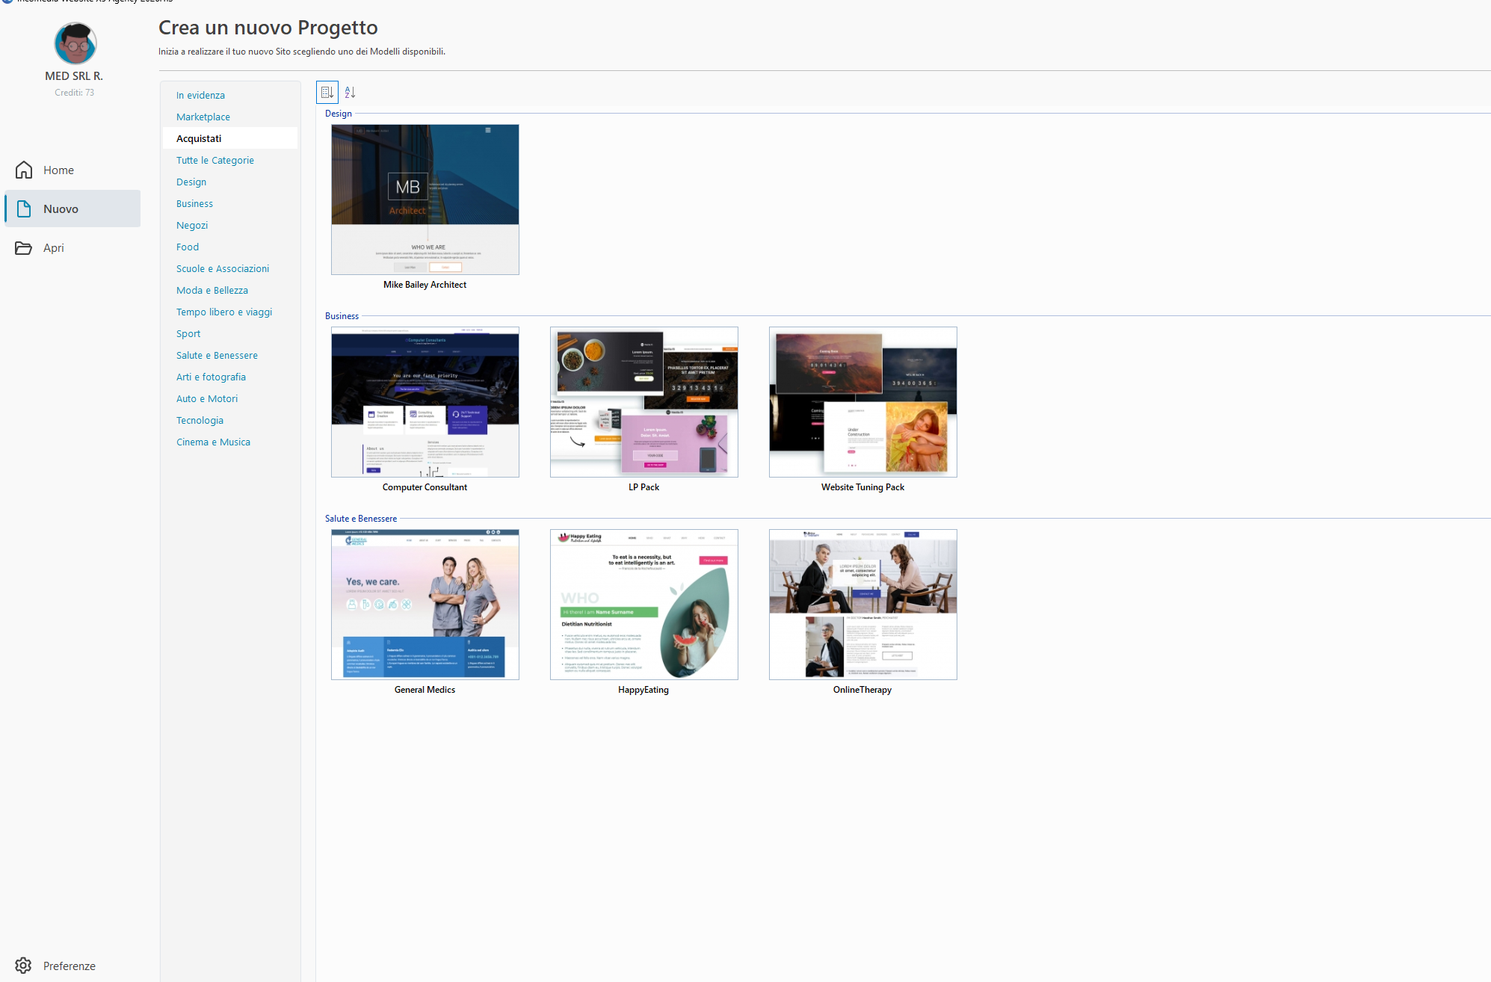Select the HappyEating template thumbnail
The image size is (1491, 982).
pyautogui.click(x=643, y=605)
